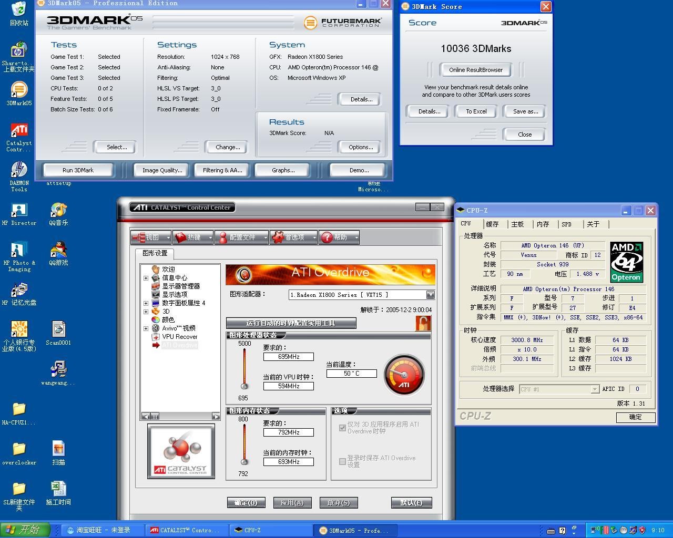Toggle the save Overdrive settings at login checkbox

pyautogui.click(x=343, y=461)
